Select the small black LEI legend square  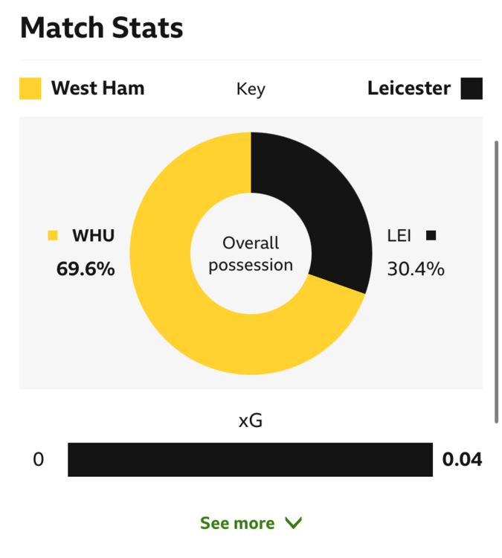point(431,236)
